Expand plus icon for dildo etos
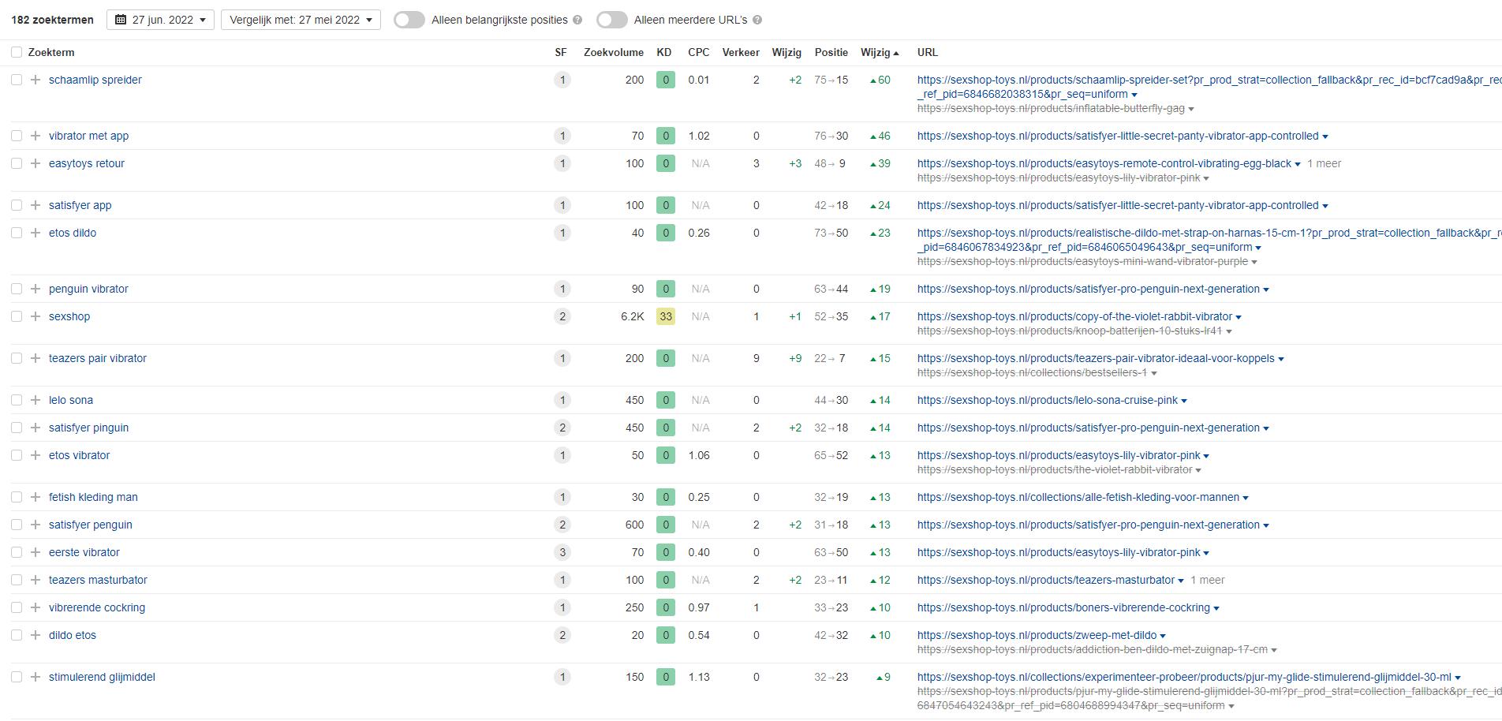The width and height of the screenshot is (1502, 721). coord(35,635)
